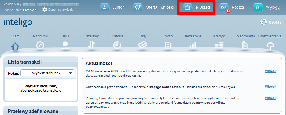This screenshot has height=115, width=286.
Task: Click the Wyloguj padlock icon
Action: 258,8
